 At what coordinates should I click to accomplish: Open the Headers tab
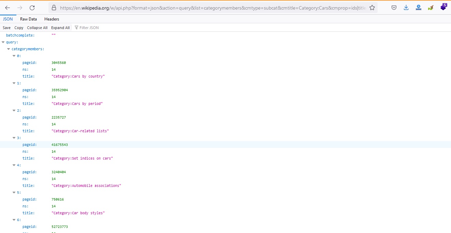52,19
